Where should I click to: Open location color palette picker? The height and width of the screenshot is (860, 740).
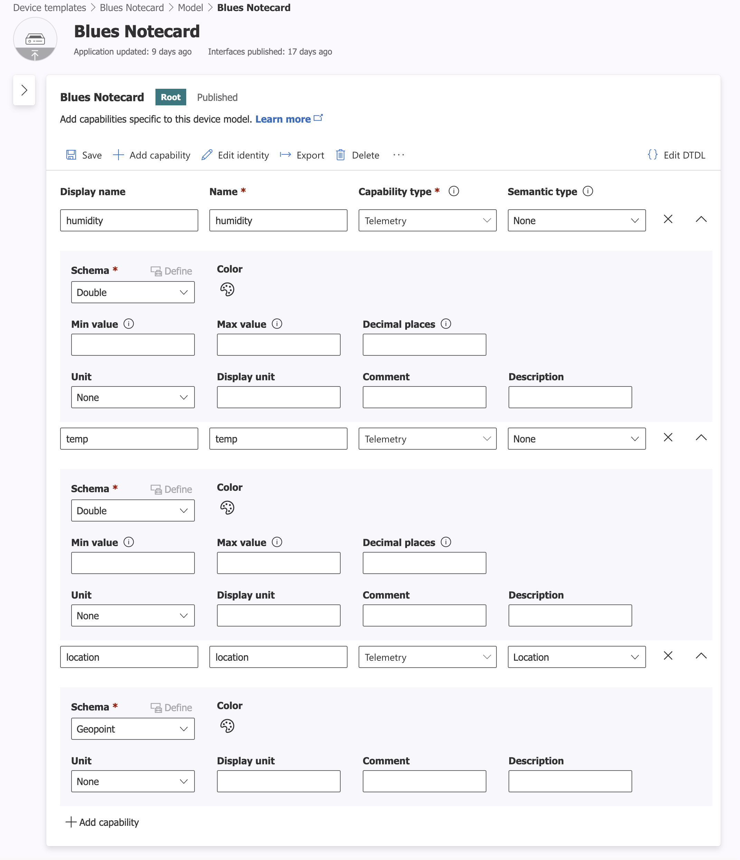click(227, 726)
